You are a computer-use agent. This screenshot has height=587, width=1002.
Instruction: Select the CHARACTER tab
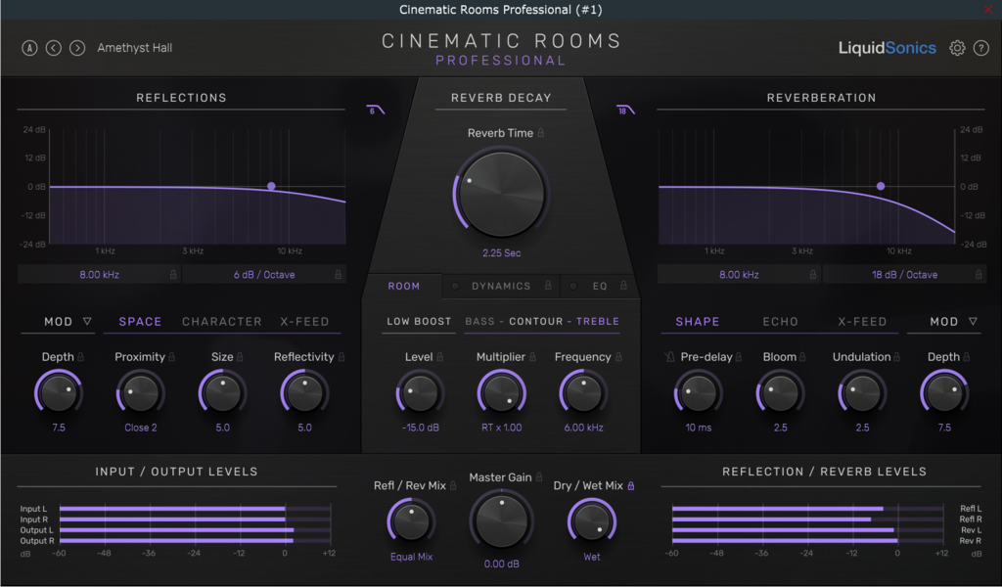coord(222,322)
